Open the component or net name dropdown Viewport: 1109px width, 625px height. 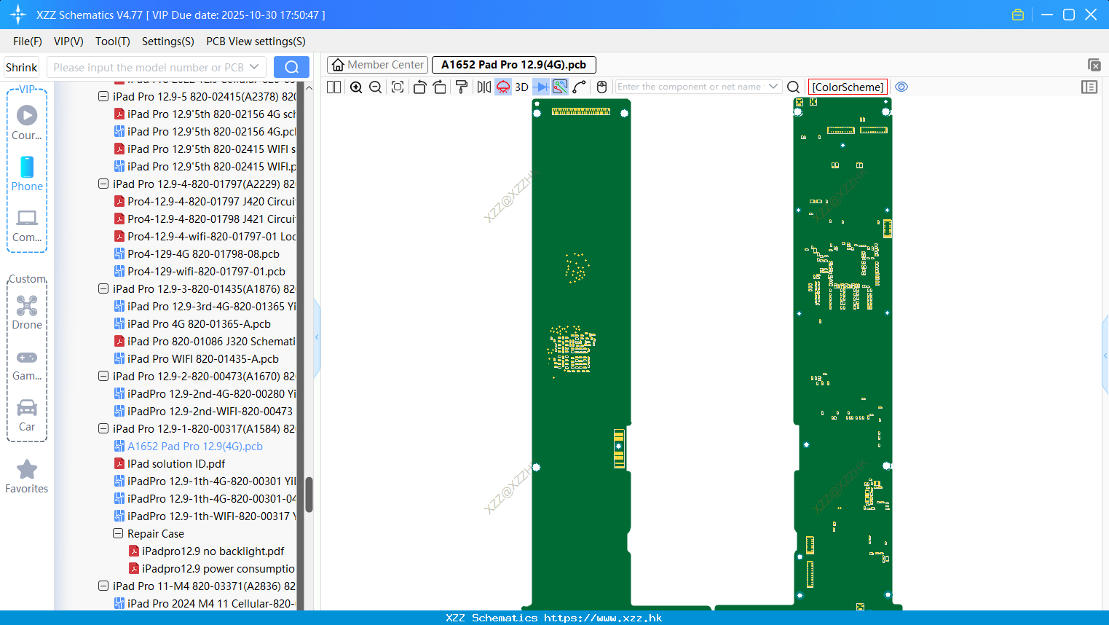(773, 87)
